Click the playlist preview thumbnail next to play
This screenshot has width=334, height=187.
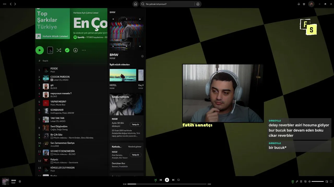point(50,50)
